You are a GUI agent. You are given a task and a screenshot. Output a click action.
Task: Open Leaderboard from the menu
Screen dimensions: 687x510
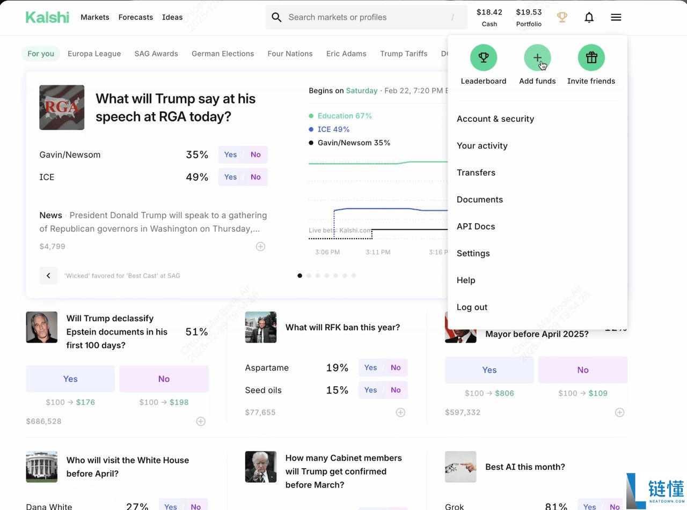pos(484,65)
